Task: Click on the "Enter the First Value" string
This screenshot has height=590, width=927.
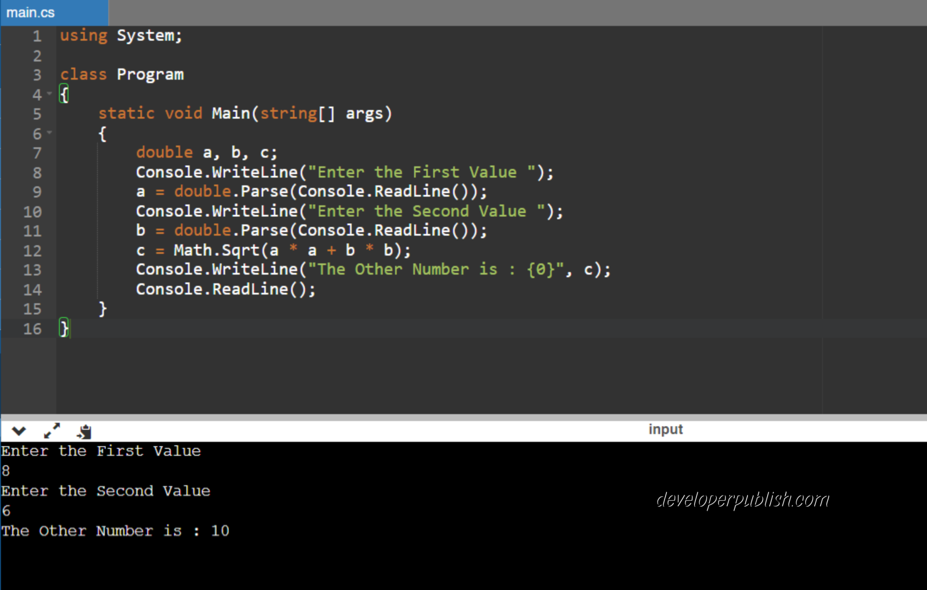Action: click(x=417, y=173)
